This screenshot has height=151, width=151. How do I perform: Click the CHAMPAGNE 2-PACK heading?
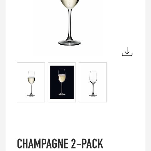[x=60, y=143]
